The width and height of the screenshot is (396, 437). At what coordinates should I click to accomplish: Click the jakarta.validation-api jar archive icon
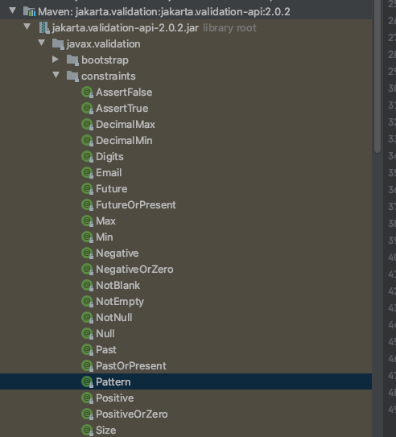click(x=44, y=27)
